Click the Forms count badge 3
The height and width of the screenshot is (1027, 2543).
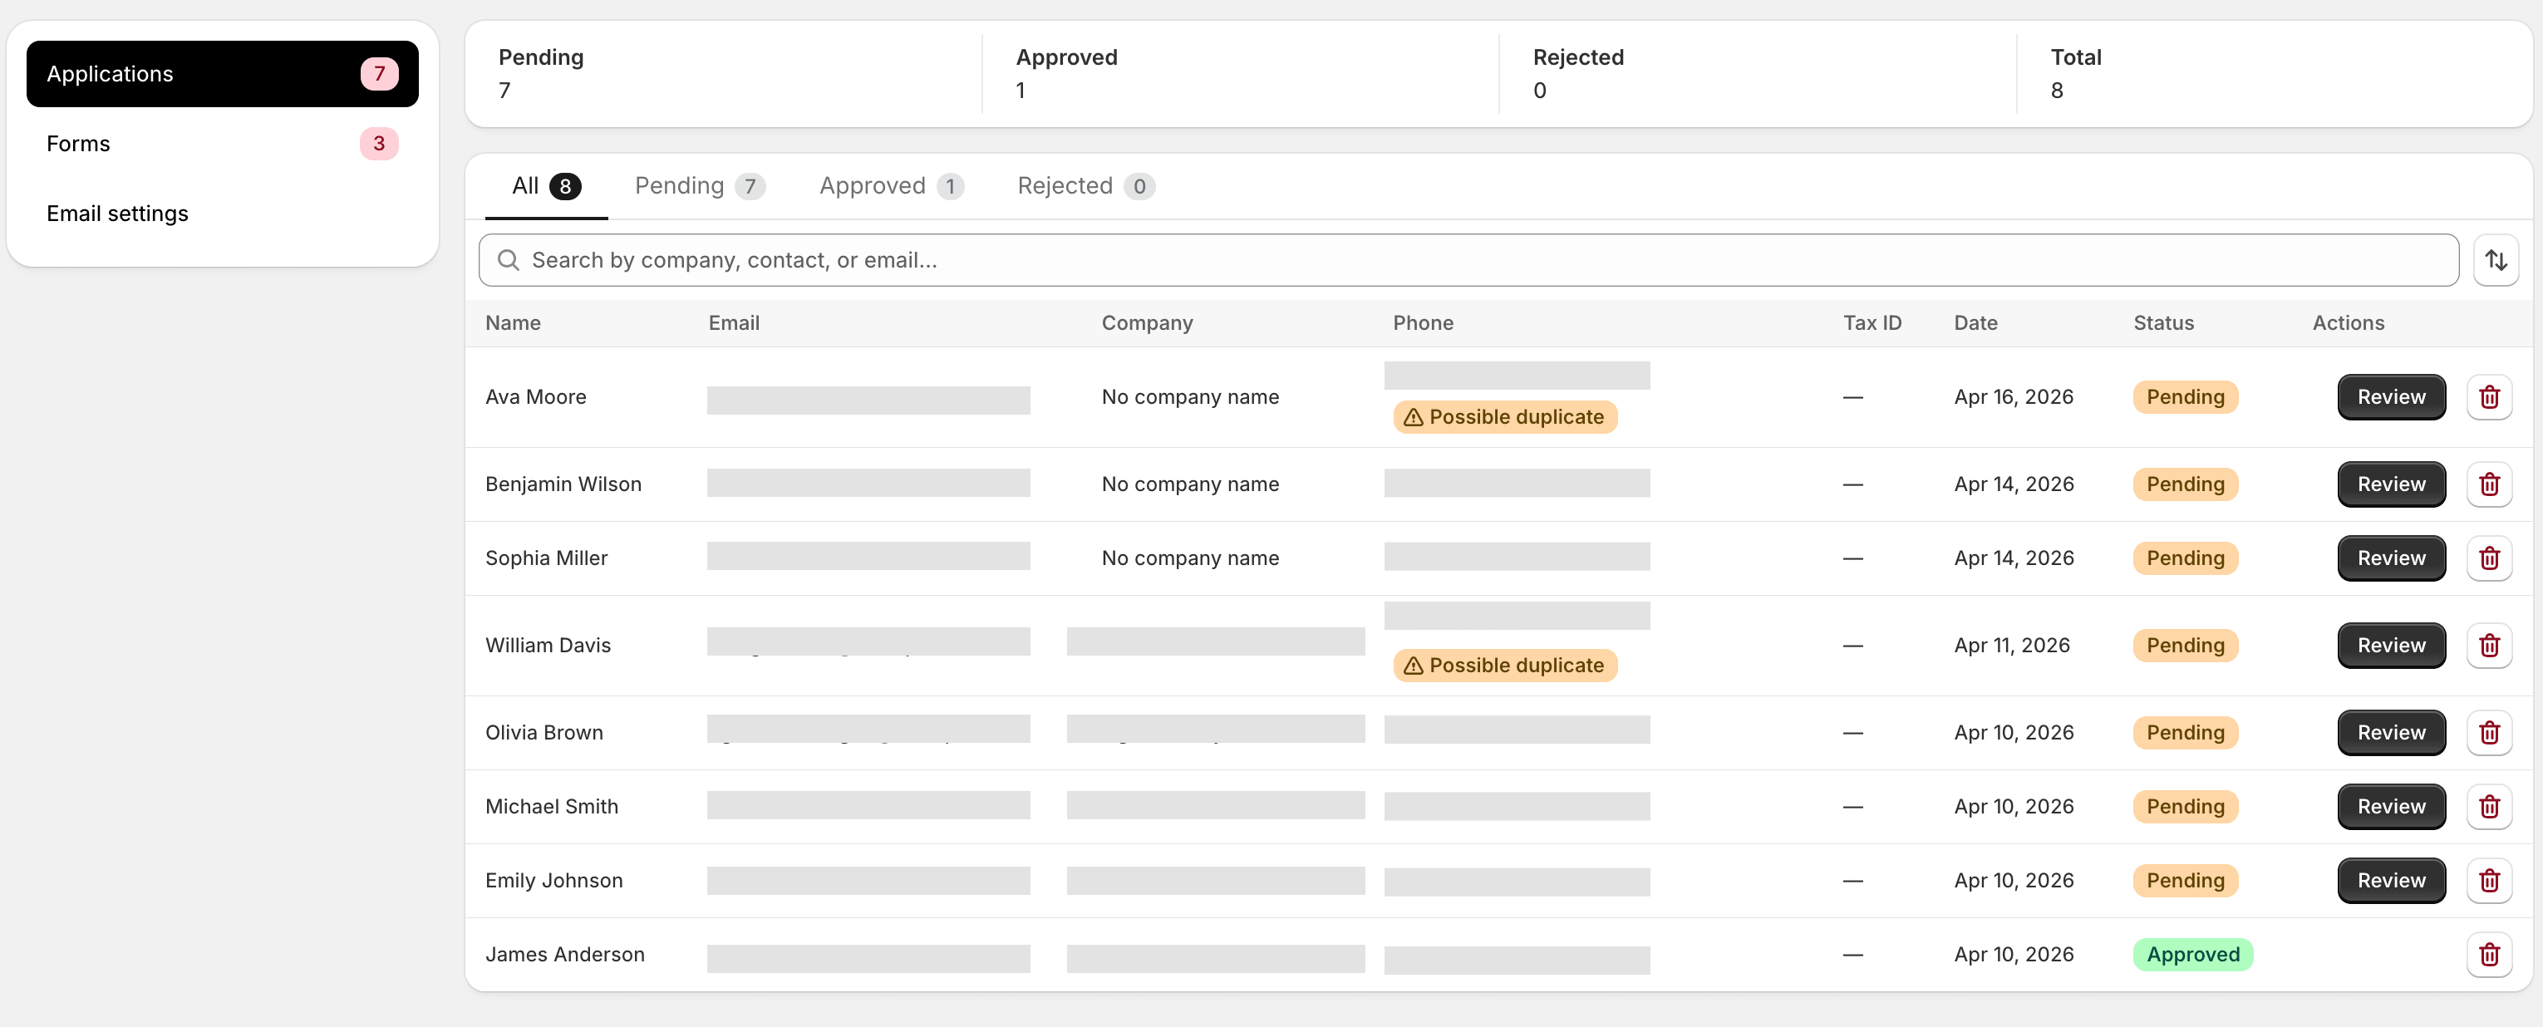tap(379, 144)
